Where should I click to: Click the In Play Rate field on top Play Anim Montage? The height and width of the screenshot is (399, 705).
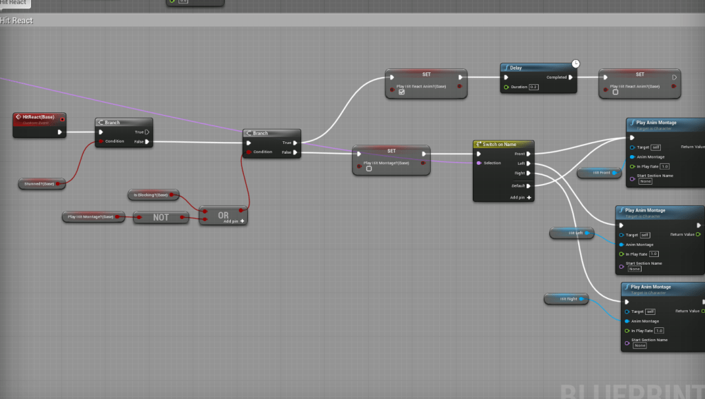(664, 166)
